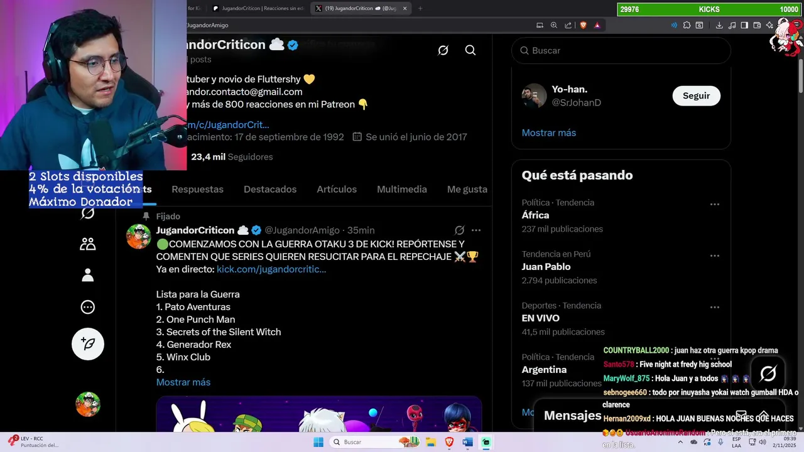Switch to the Artículos tab
Image resolution: width=804 pixels, height=452 pixels.
pyautogui.click(x=337, y=189)
